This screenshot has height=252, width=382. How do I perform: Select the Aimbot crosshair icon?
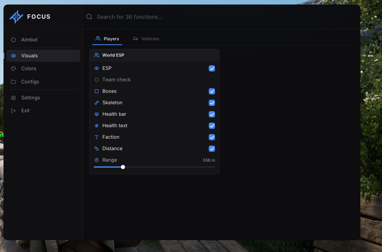[x=13, y=40]
